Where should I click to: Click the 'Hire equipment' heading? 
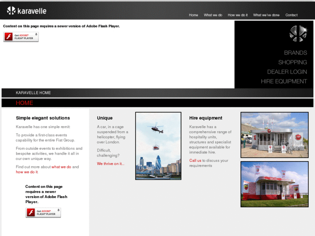click(206, 118)
